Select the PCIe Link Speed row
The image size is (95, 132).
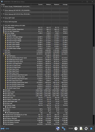(x=34, y=124)
